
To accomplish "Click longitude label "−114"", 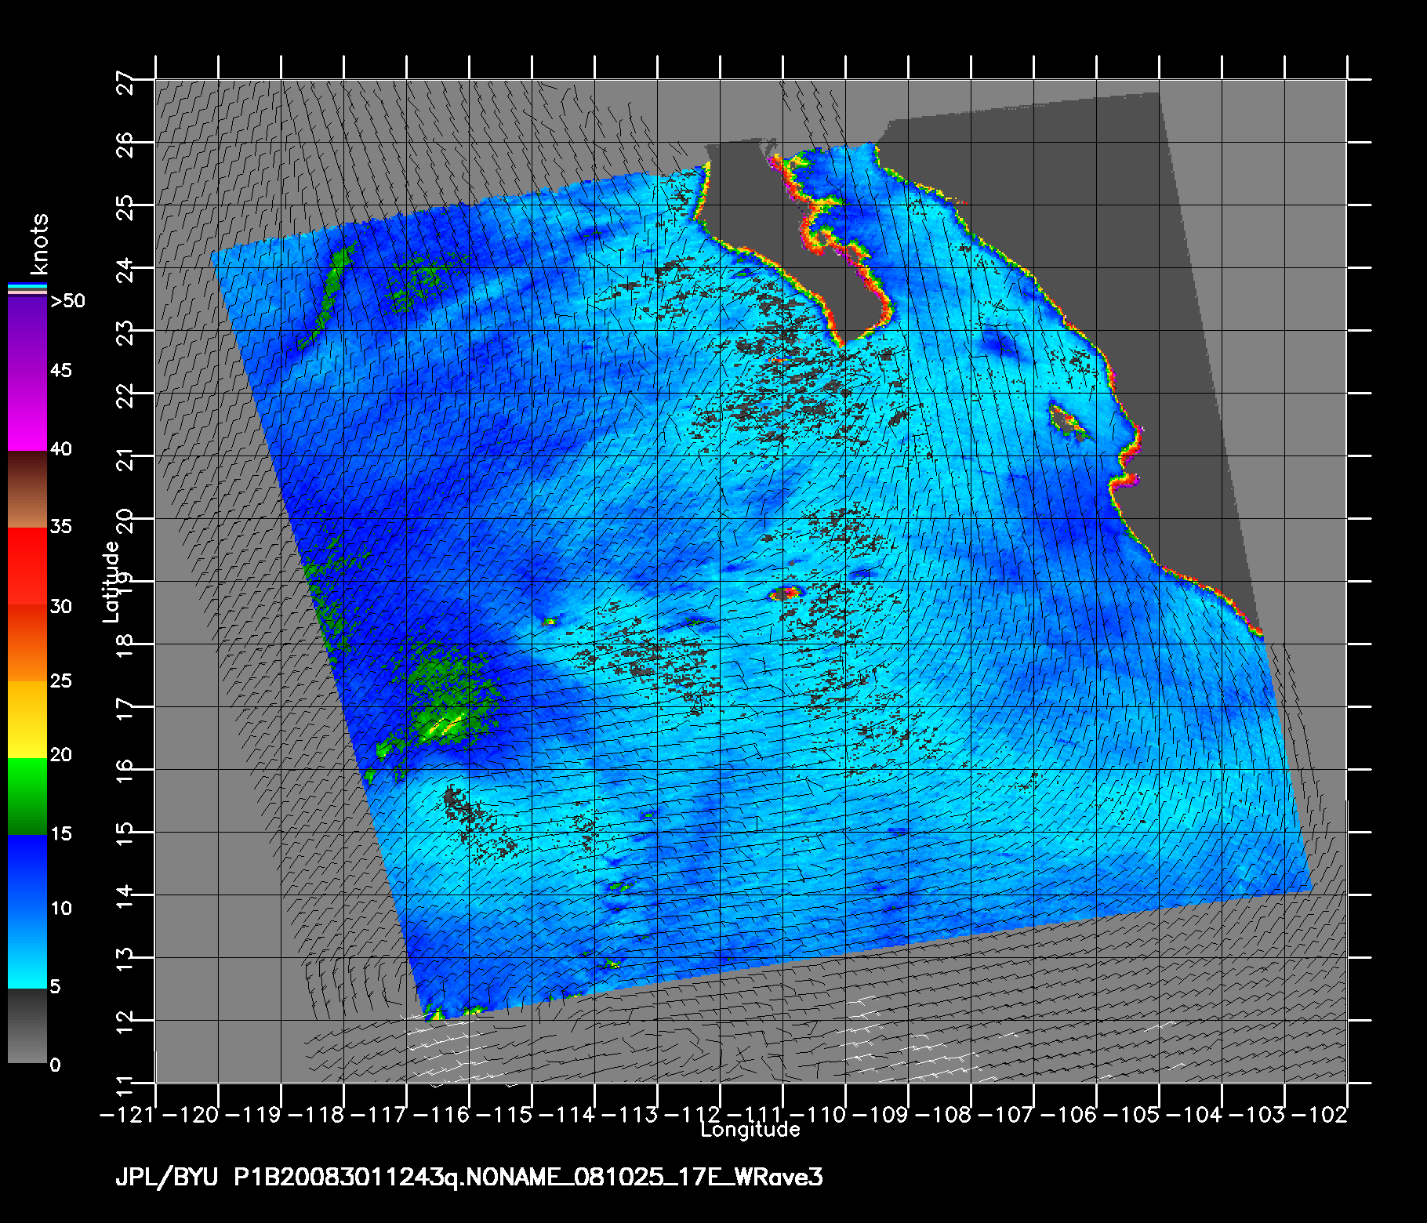I will (568, 1114).
